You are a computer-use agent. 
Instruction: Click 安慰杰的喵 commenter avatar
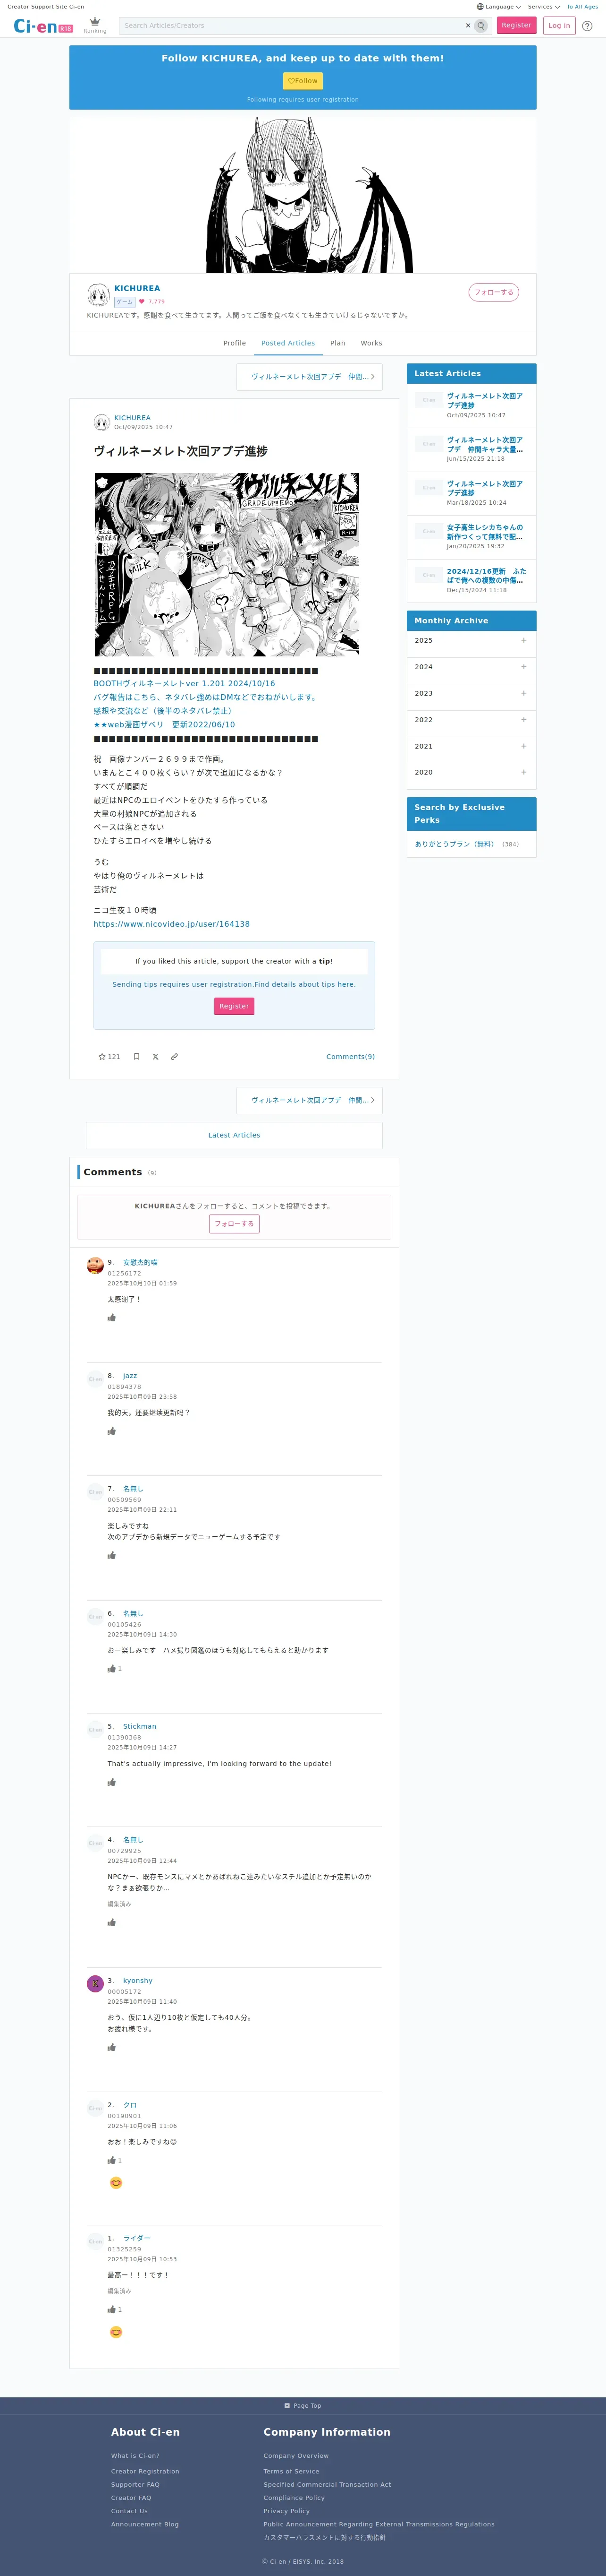click(x=95, y=1265)
